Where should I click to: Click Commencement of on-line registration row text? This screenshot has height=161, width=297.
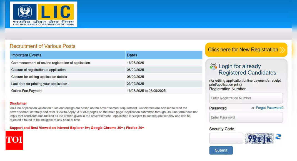pyautogui.click(x=51, y=63)
